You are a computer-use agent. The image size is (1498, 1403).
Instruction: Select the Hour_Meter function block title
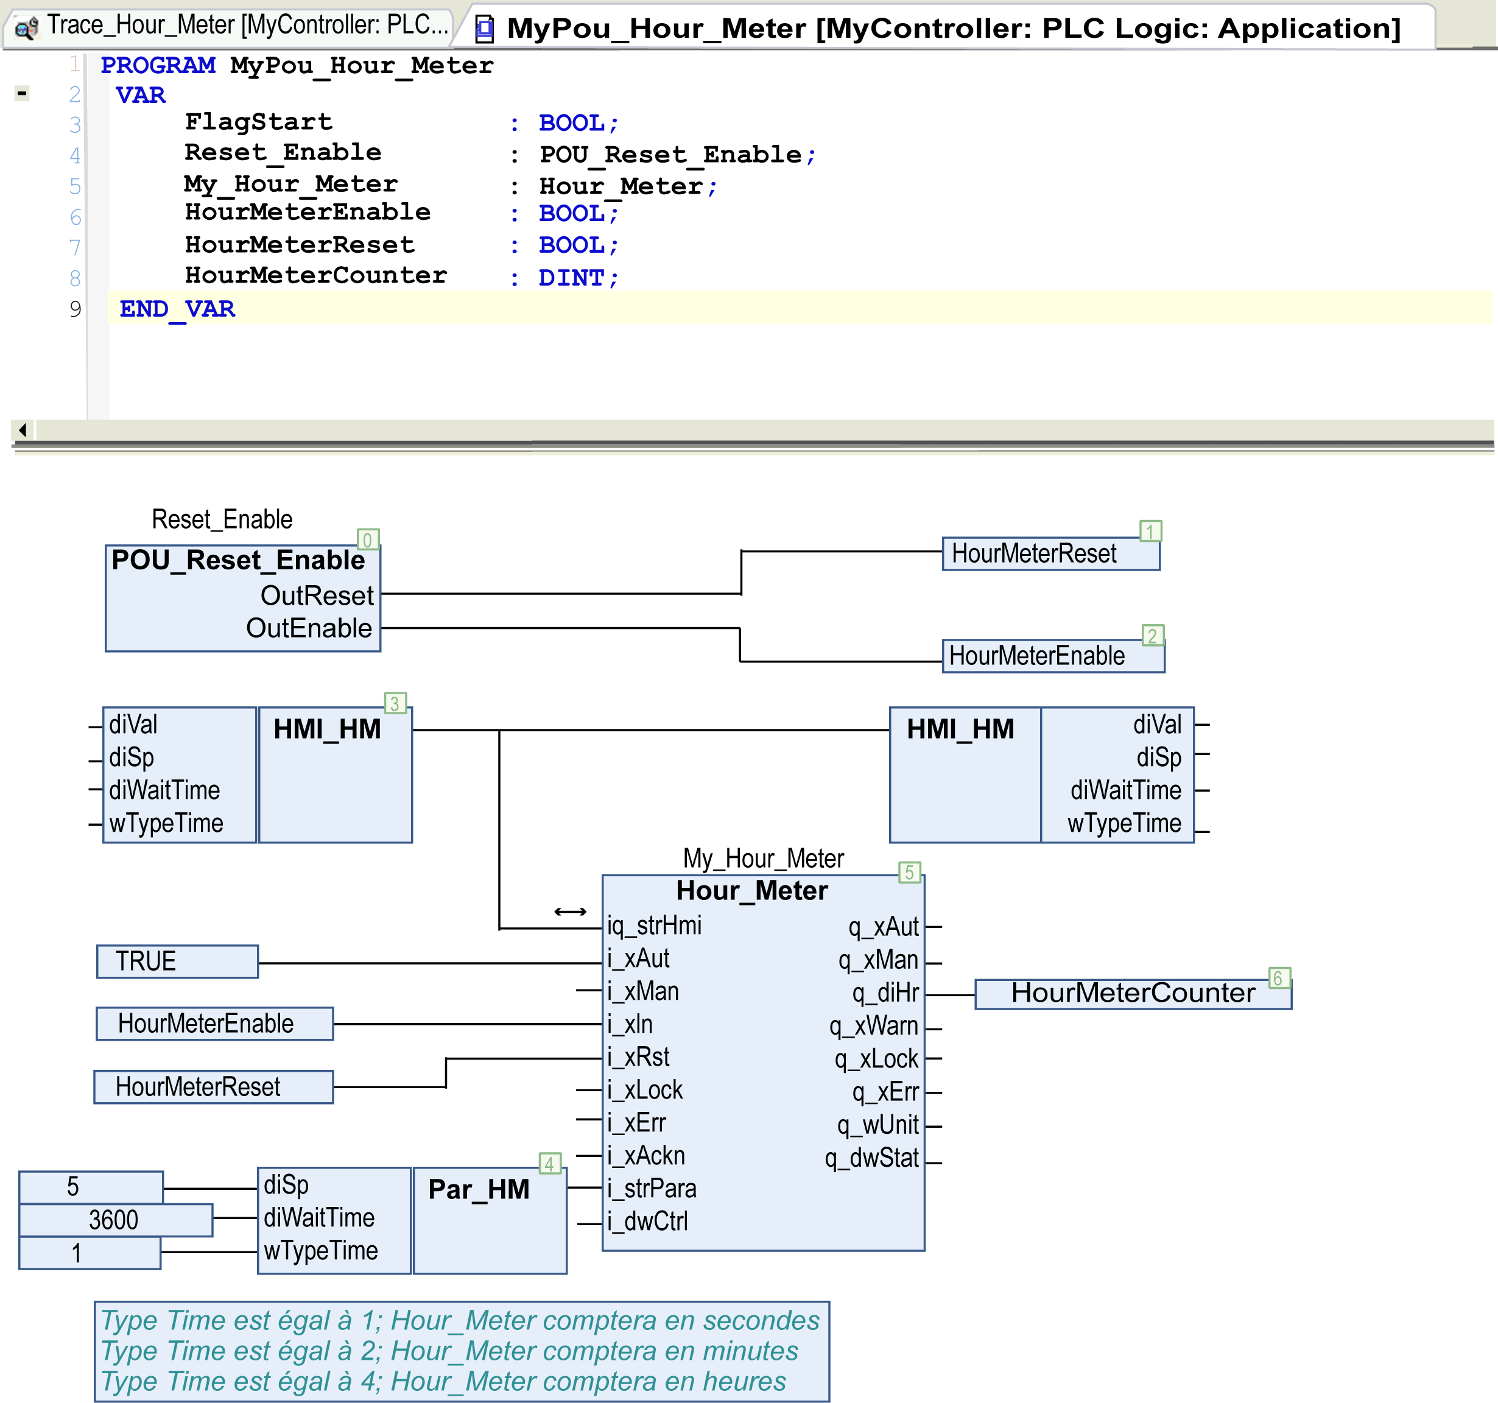point(751,891)
